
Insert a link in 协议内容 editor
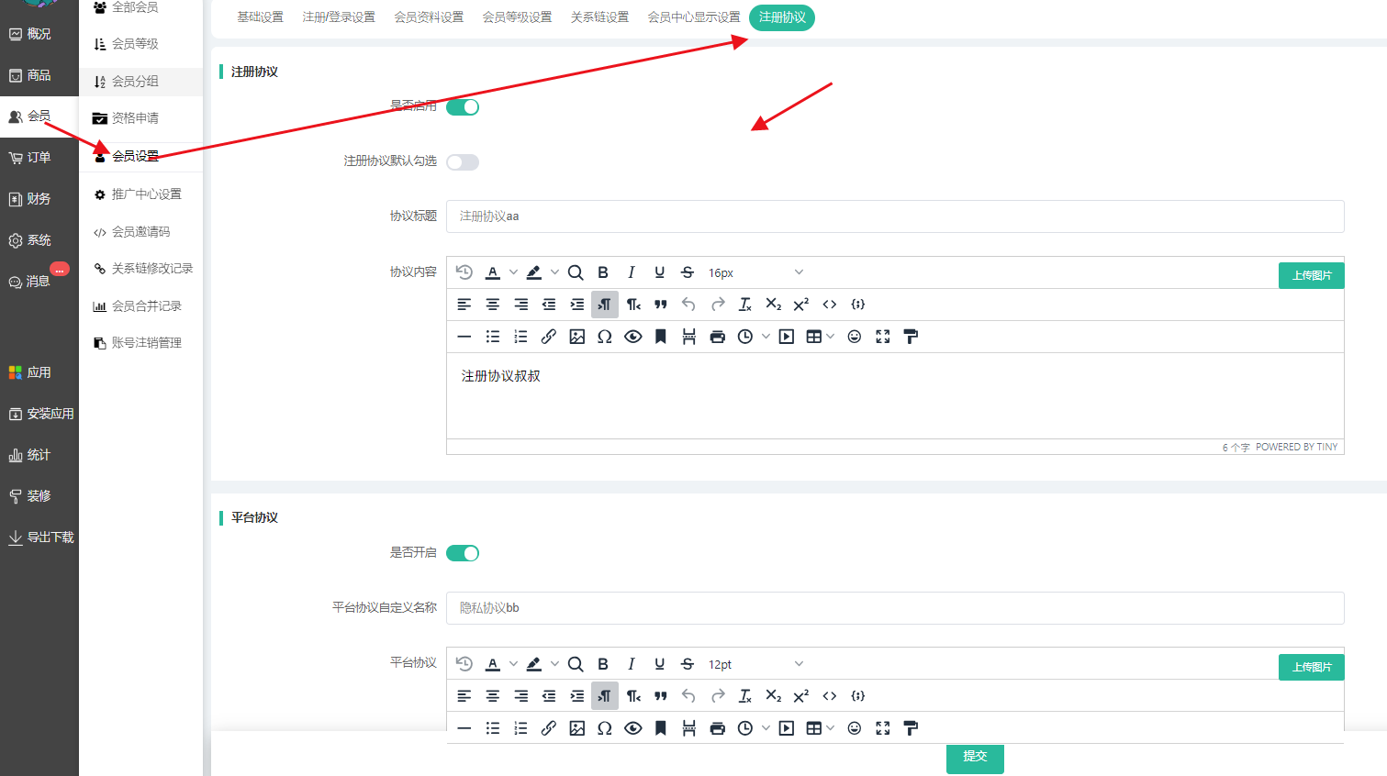[x=549, y=337]
